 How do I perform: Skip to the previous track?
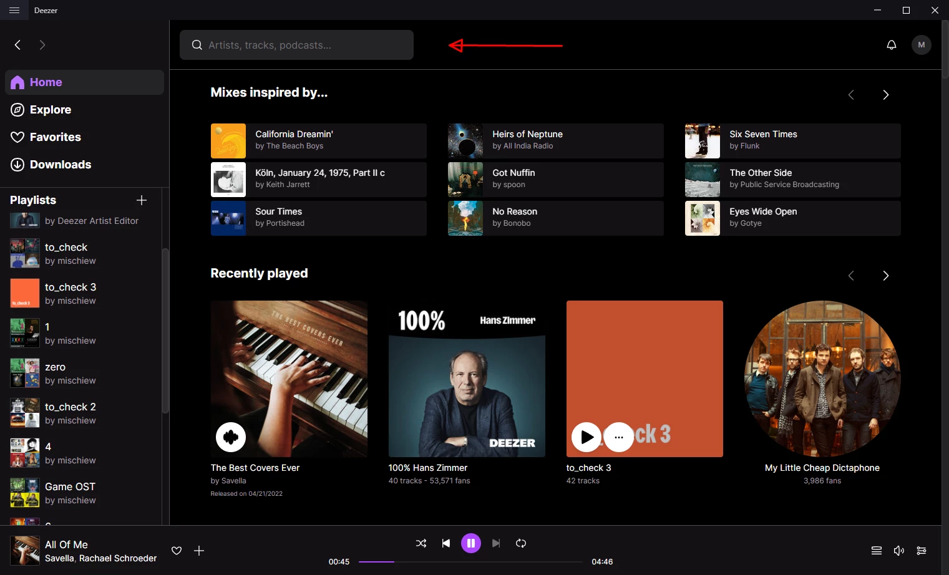coord(446,543)
